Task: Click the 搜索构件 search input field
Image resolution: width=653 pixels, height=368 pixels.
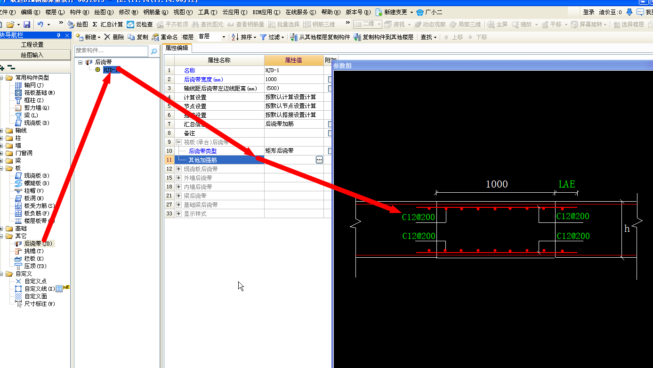Action: [111, 50]
